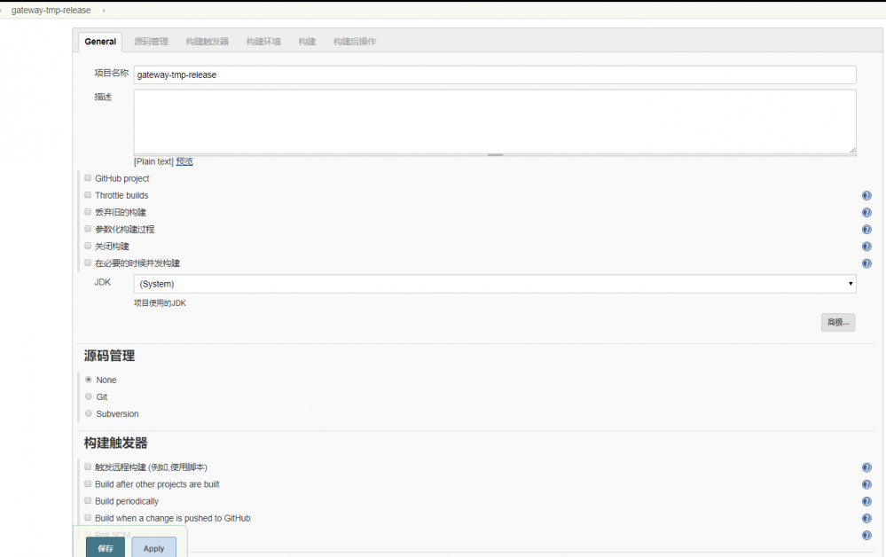Open help beside Build after other projects are built
Image resolution: width=886 pixels, height=557 pixels.
coord(866,484)
